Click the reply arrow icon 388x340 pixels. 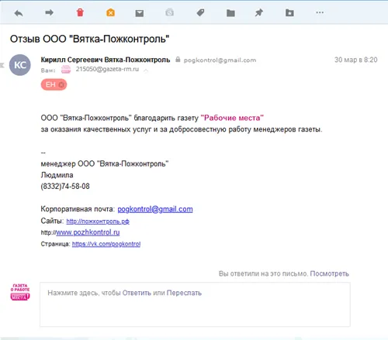pos(19,13)
